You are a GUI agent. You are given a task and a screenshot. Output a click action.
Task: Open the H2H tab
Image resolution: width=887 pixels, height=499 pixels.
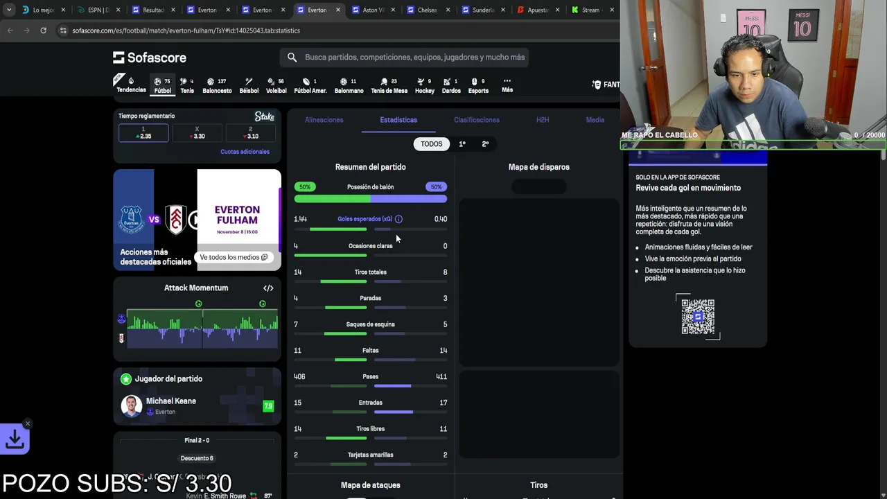[x=543, y=120]
